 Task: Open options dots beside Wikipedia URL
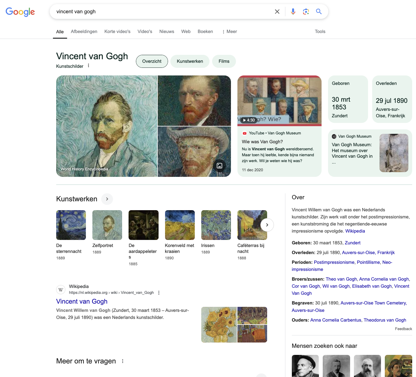[159, 293]
